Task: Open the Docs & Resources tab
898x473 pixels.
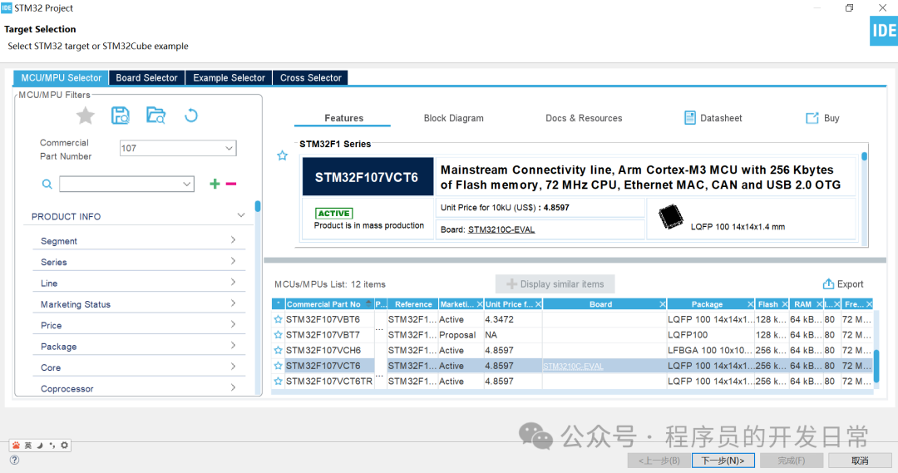Action: tap(584, 118)
